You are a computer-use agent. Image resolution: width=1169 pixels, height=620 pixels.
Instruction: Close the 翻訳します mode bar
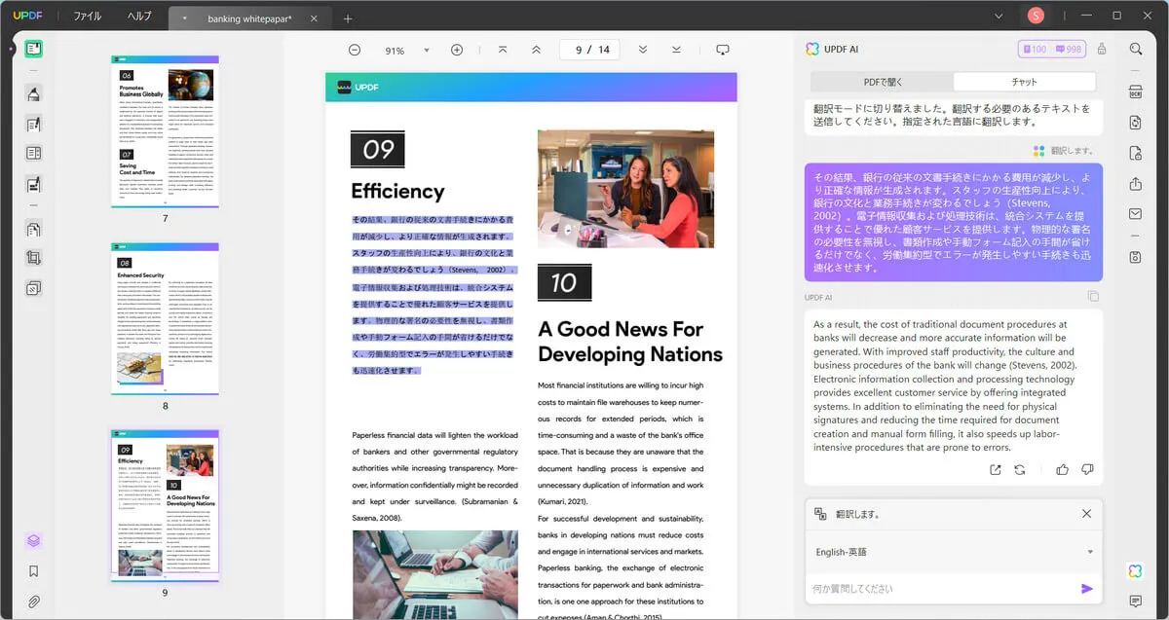pos(1087,514)
